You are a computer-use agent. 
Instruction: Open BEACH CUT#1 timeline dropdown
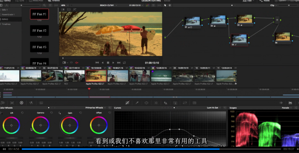tap(109, 5)
